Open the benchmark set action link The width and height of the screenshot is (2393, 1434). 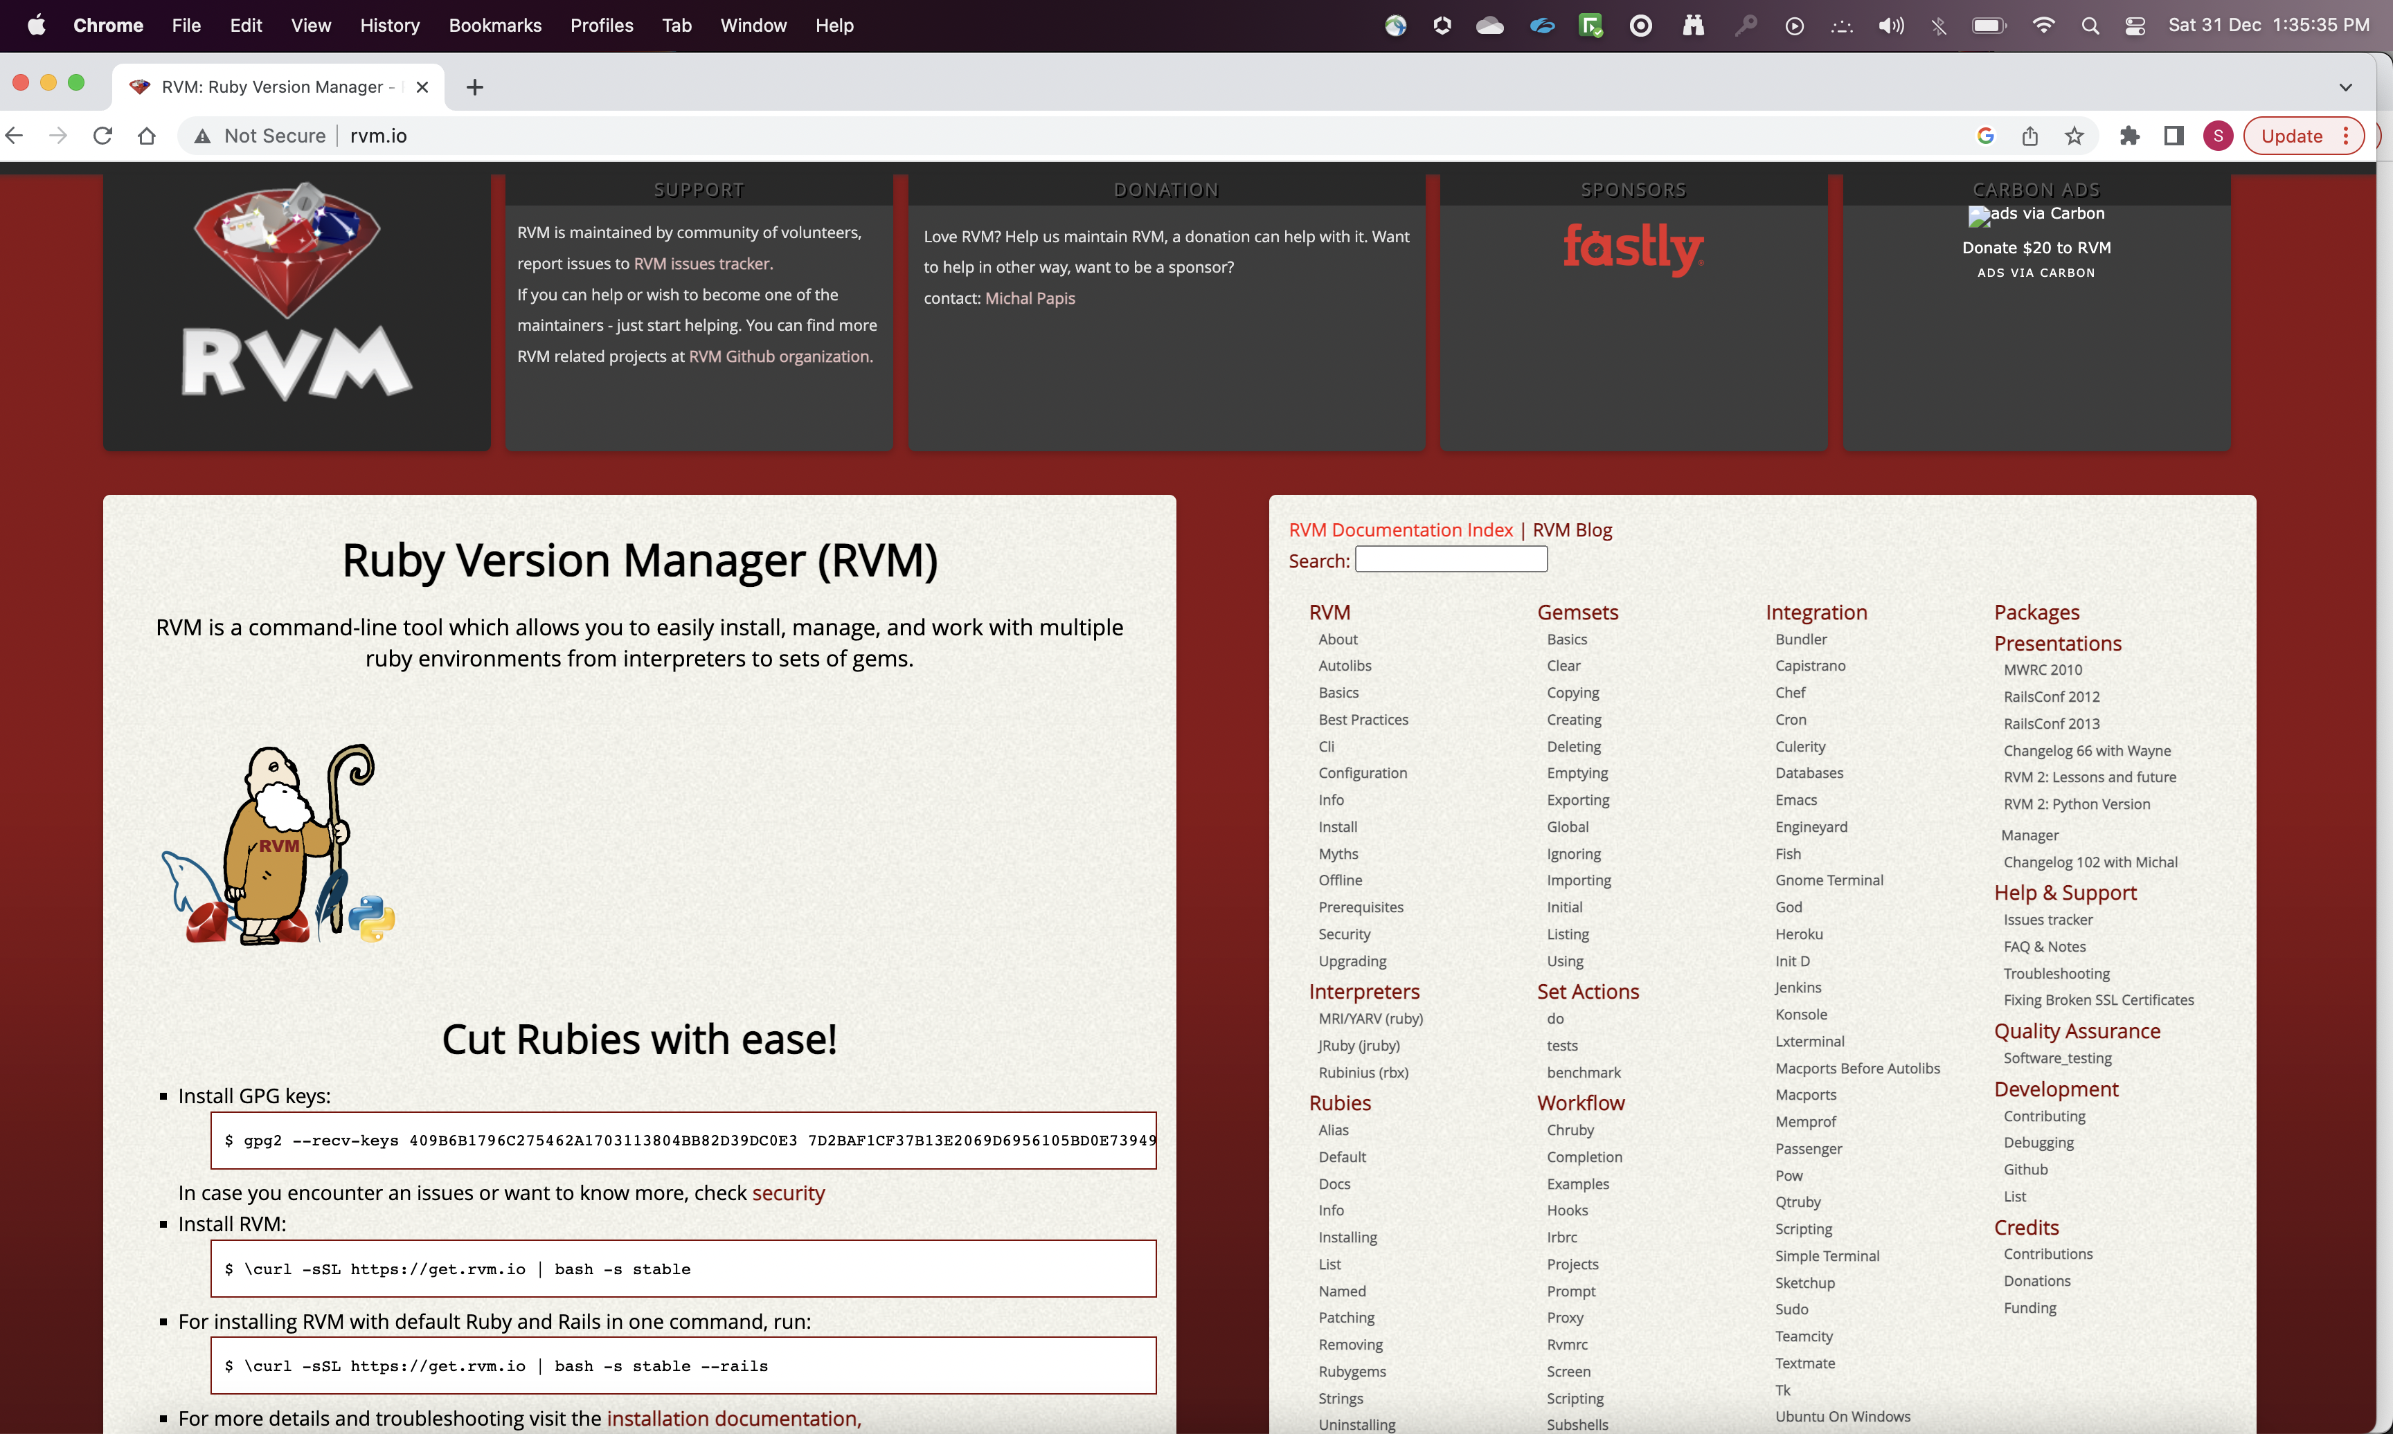point(1583,1073)
